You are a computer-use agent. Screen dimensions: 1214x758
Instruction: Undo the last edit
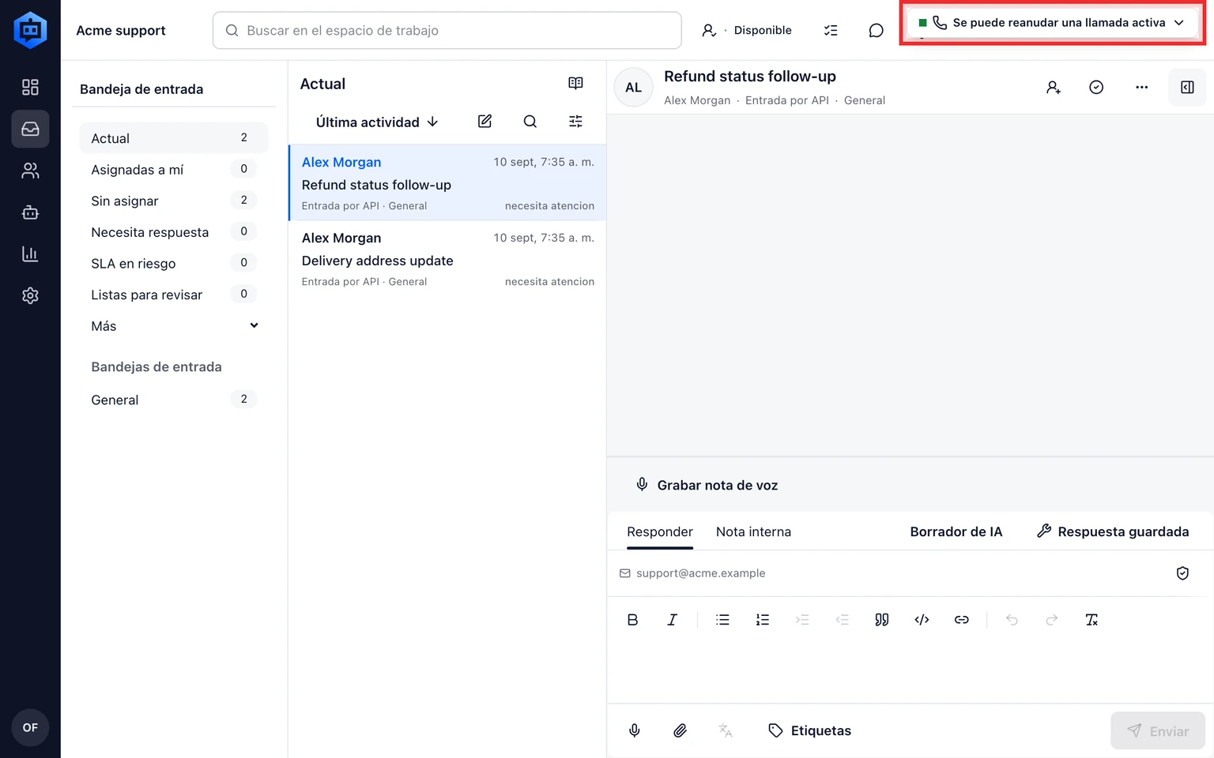[1012, 620]
